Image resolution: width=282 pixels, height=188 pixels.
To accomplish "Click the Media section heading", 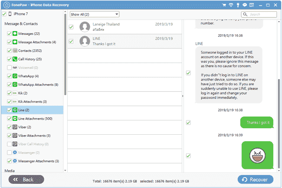I will pyautogui.click(x=10, y=171).
